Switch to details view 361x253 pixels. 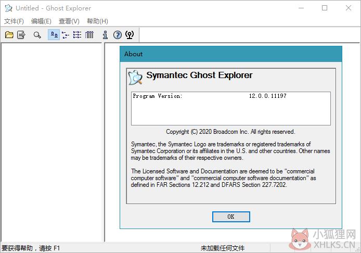point(89,35)
